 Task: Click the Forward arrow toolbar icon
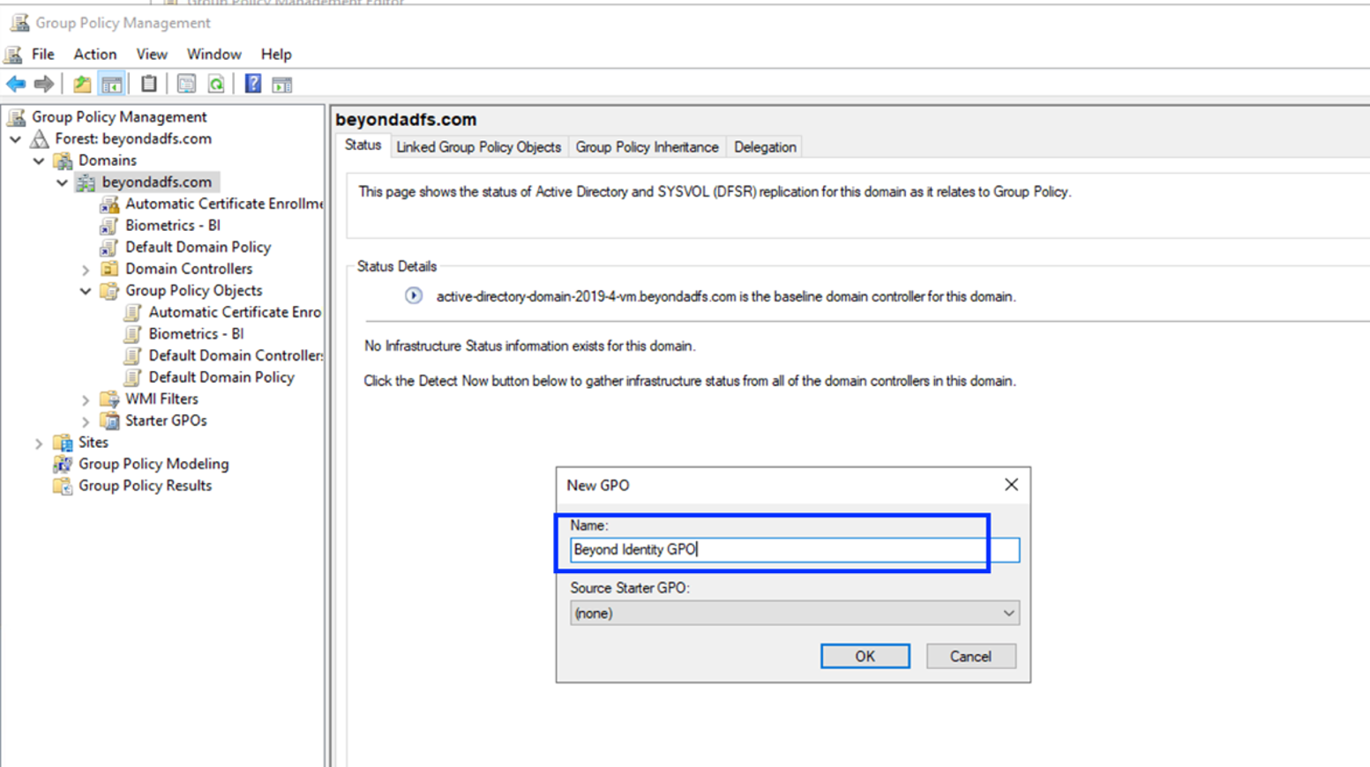[x=43, y=85]
